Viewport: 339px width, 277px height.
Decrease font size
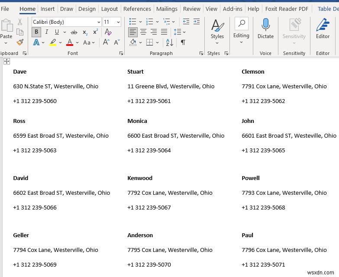coord(117,42)
